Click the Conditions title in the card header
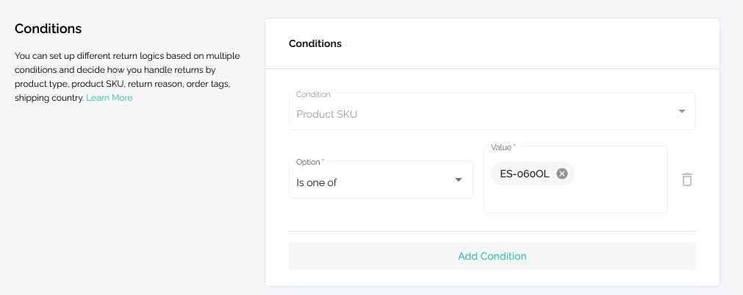The height and width of the screenshot is (295, 743). [x=315, y=43]
